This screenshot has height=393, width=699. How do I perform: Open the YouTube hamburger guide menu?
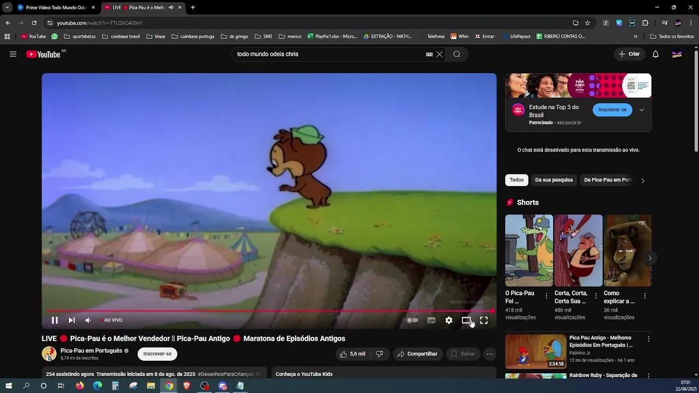pyautogui.click(x=13, y=54)
